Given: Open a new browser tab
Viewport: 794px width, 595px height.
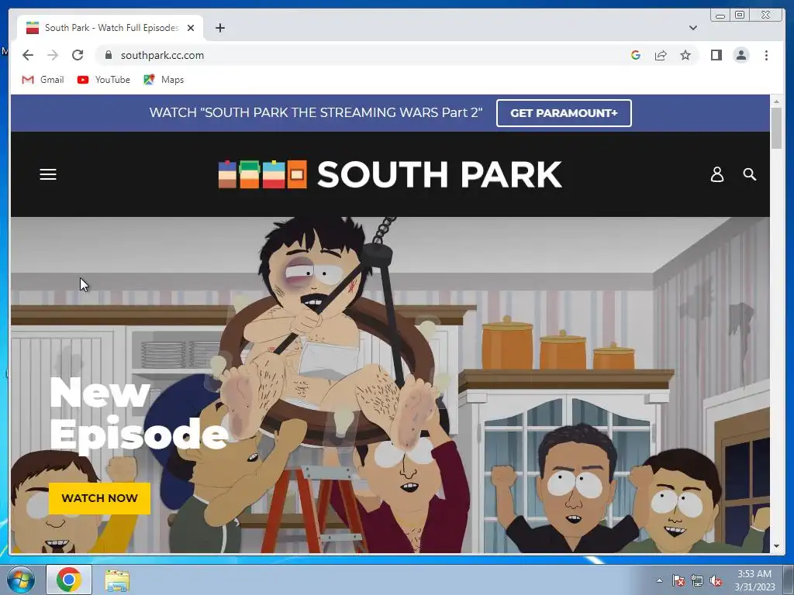Looking at the screenshot, I should (x=219, y=28).
